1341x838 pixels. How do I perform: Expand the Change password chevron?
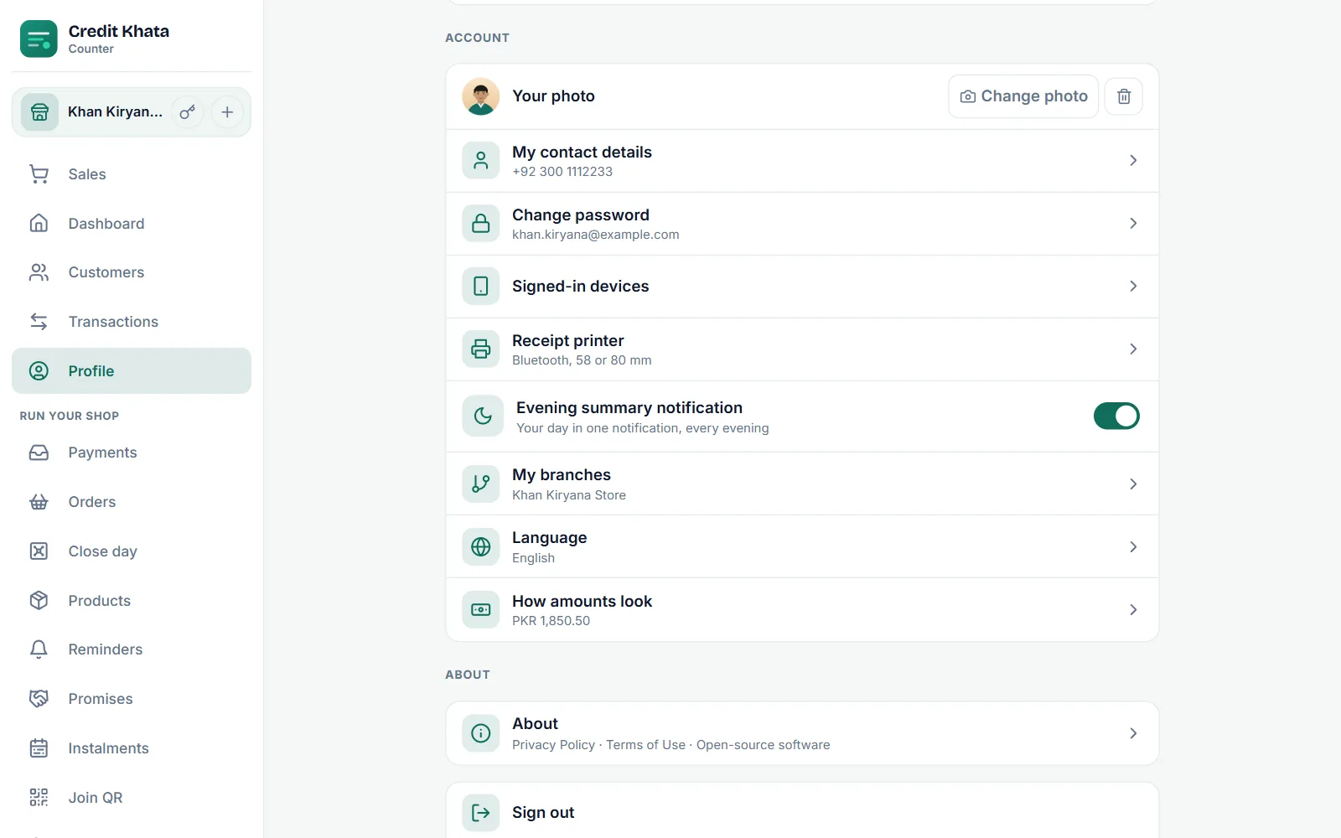(x=1133, y=224)
